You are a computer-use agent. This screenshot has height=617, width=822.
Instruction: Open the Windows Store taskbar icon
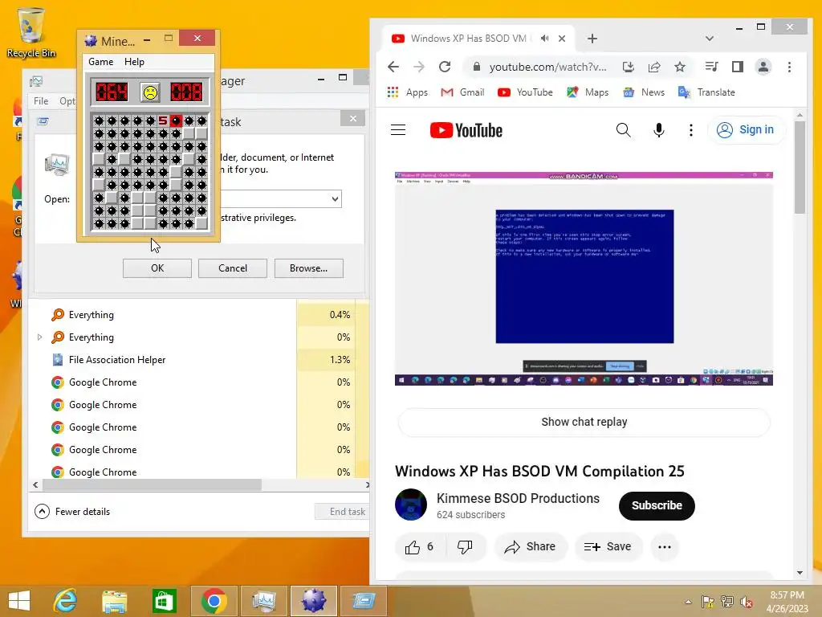coord(164,601)
